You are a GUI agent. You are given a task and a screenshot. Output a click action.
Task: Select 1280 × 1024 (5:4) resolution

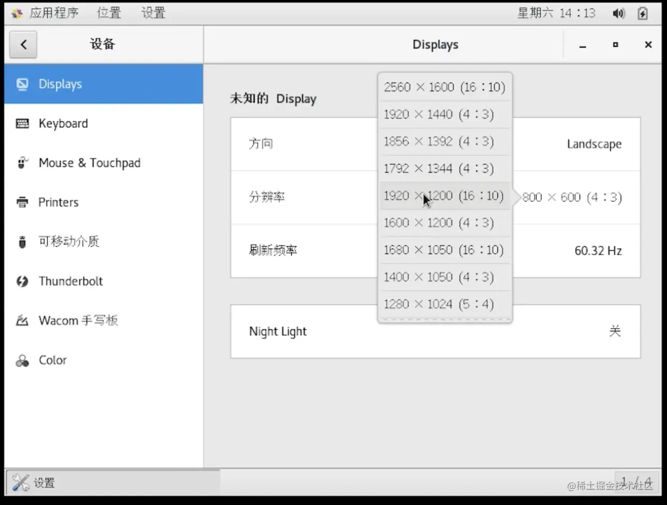(445, 304)
